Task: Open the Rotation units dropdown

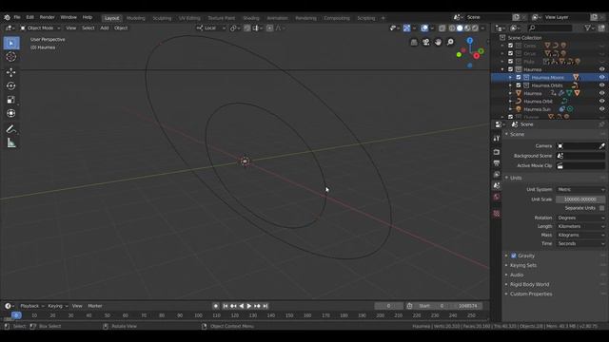Action: [580, 218]
